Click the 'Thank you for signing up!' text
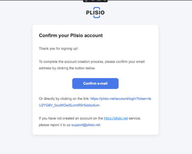 click(x=58, y=48)
